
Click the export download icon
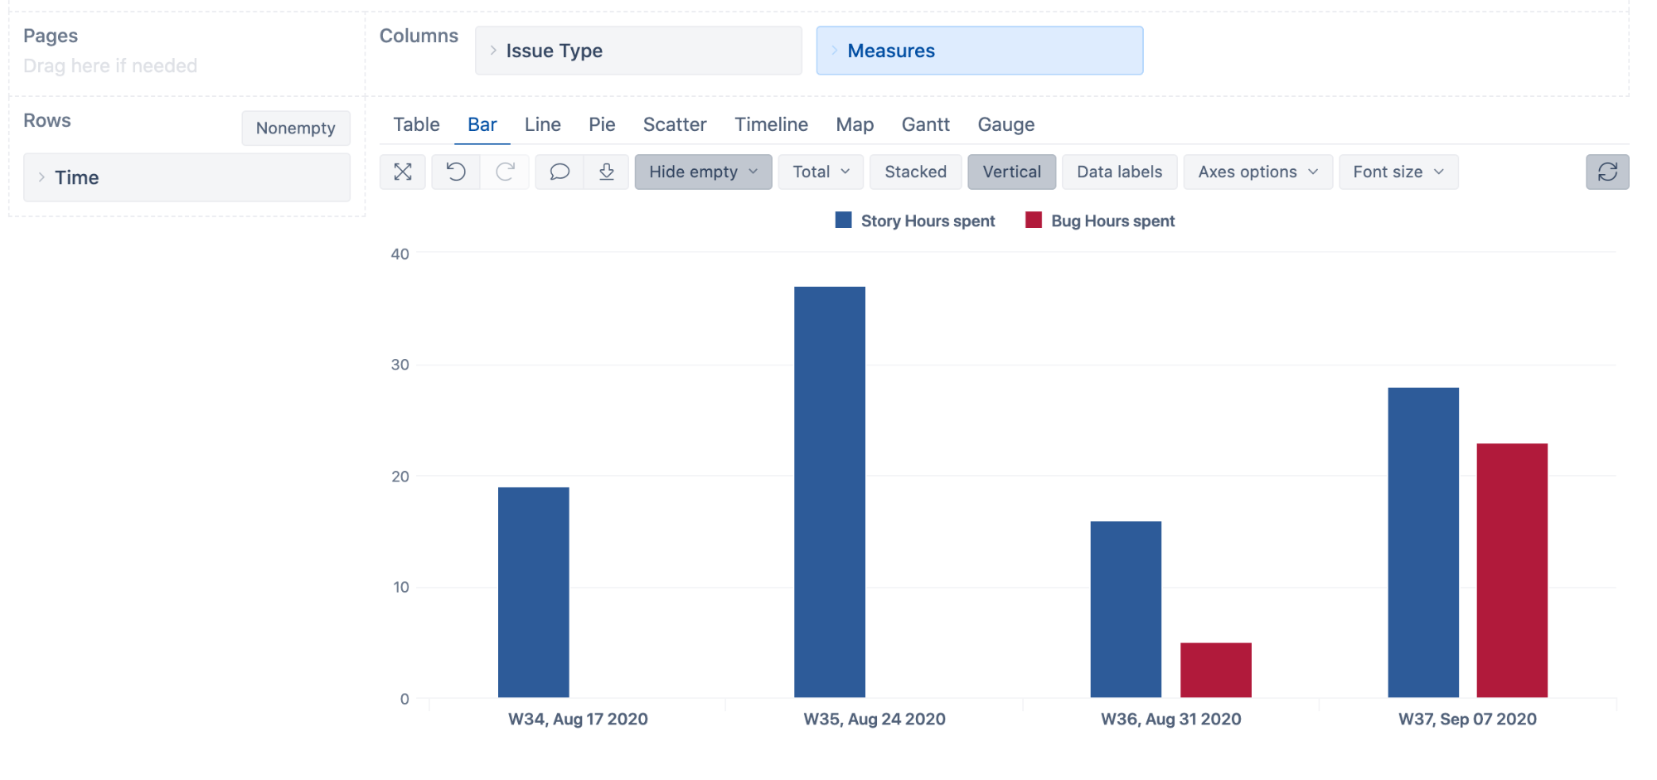point(607,172)
